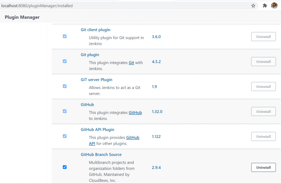Viewport: 281px width, 184px height.
Task: Click the browser address bar URL
Action: click(37, 6)
